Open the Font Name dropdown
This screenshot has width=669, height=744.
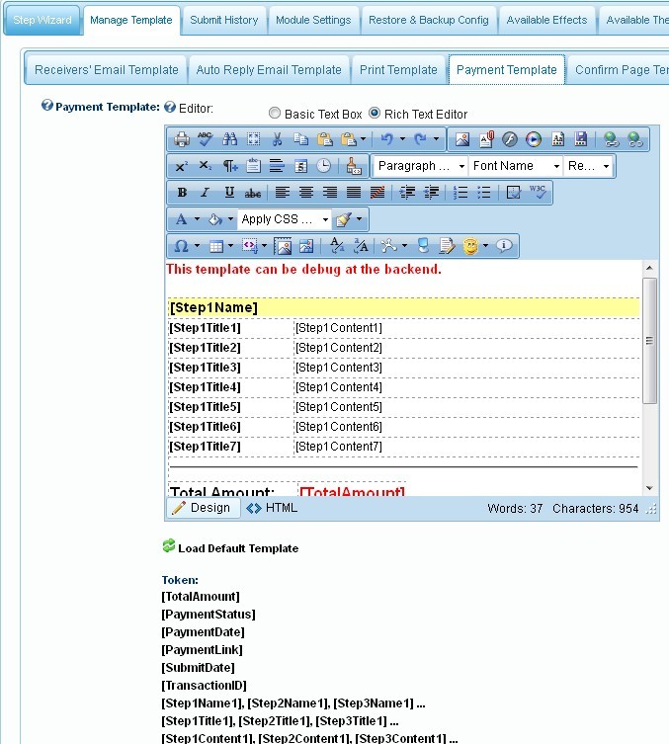tap(515, 166)
